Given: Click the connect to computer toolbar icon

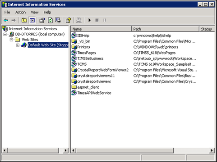Looking at the screenshot, I should tap(79, 20).
